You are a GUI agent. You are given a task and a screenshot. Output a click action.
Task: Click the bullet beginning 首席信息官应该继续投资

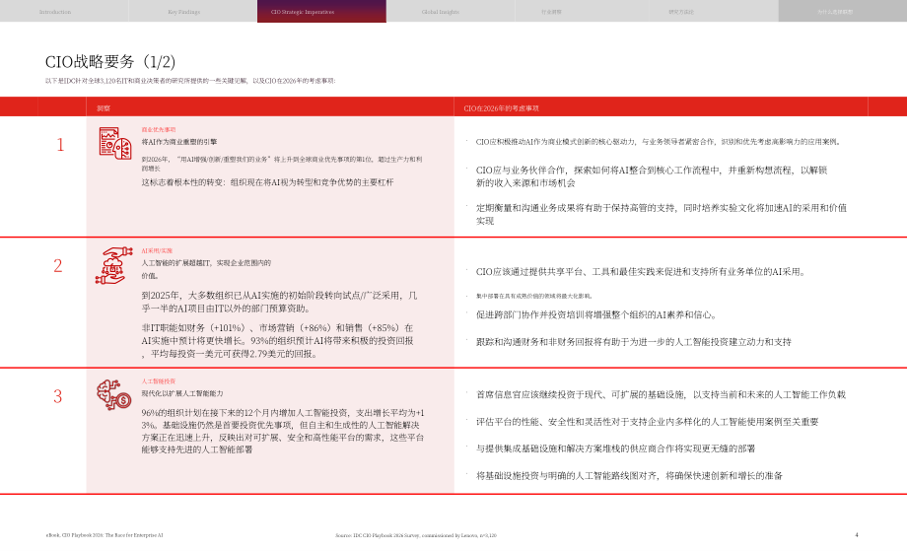pos(661,395)
